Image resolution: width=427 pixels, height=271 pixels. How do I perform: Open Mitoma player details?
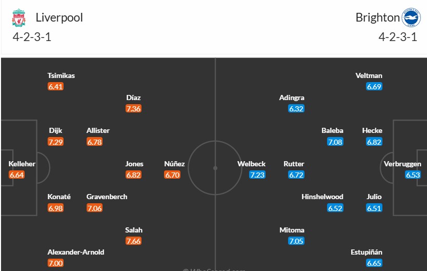pos(292,230)
